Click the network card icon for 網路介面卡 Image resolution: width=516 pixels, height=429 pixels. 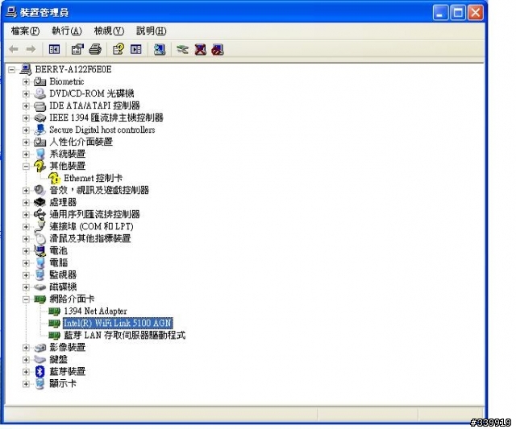pyautogui.click(x=40, y=299)
